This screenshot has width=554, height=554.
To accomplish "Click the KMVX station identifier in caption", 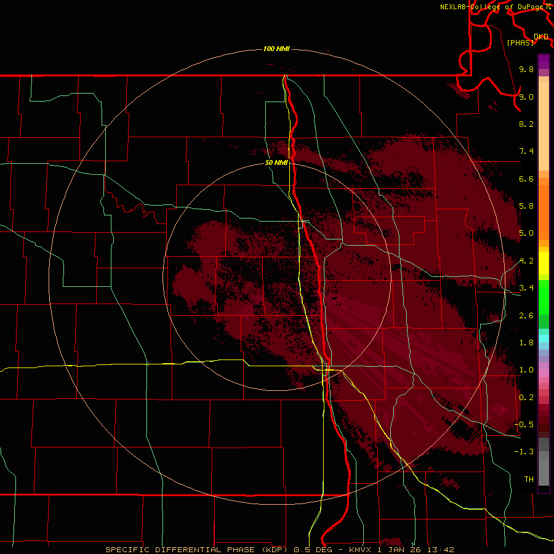I will 361,550.
